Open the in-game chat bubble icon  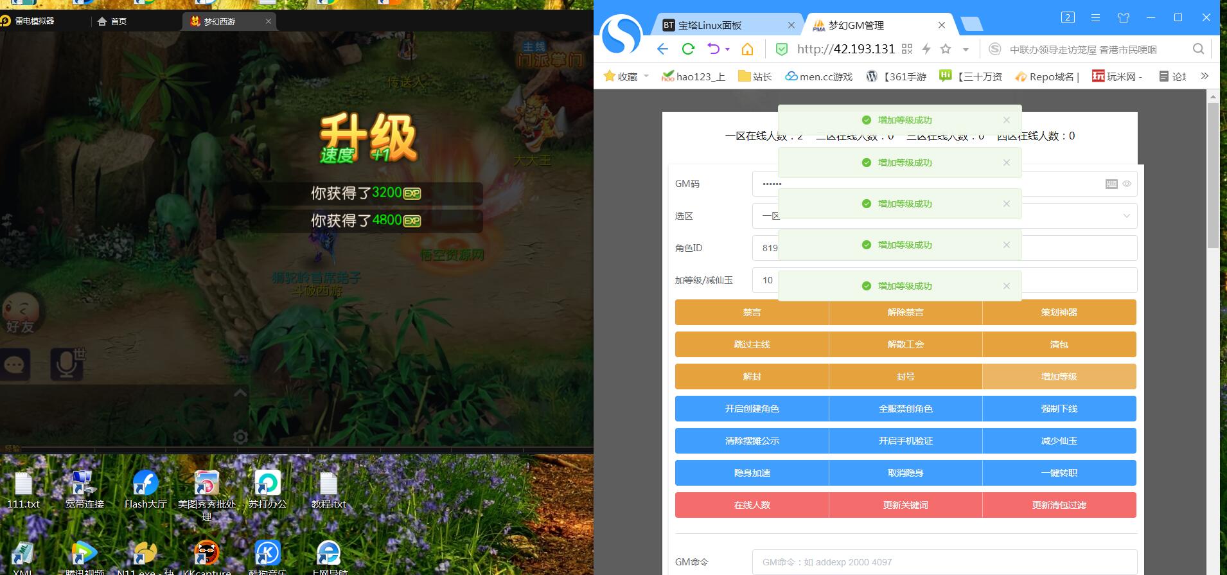point(14,366)
